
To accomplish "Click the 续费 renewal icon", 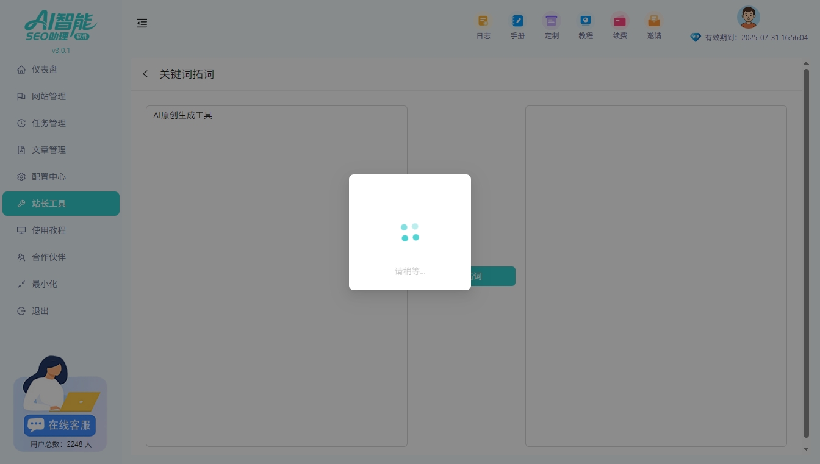I will (620, 21).
